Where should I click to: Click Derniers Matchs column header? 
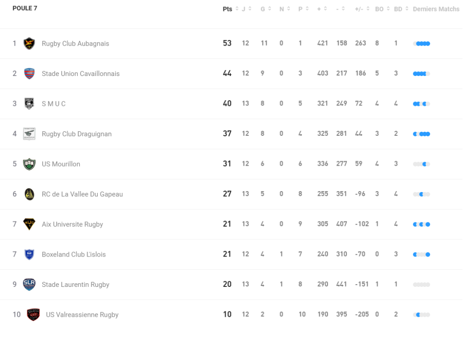pos(436,9)
